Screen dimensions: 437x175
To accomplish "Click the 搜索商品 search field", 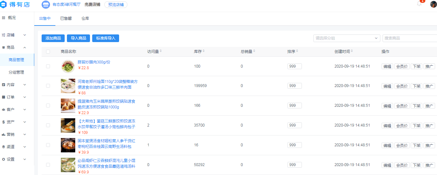I will click(410, 38).
